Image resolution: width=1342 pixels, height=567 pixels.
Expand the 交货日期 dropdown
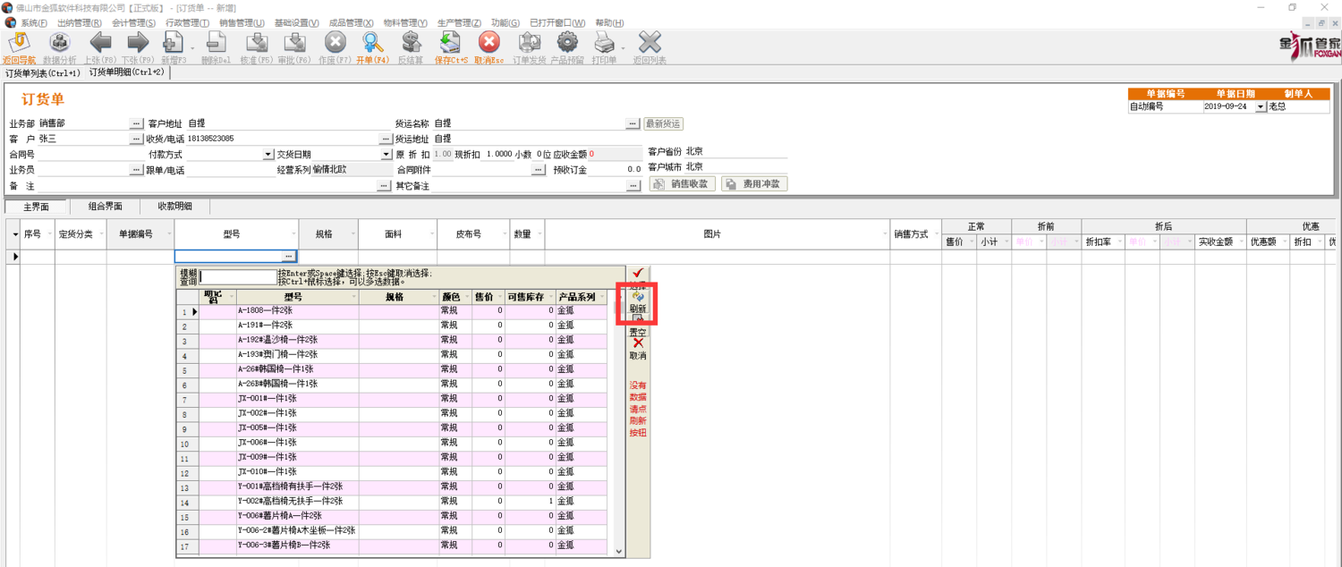click(386, 155)
